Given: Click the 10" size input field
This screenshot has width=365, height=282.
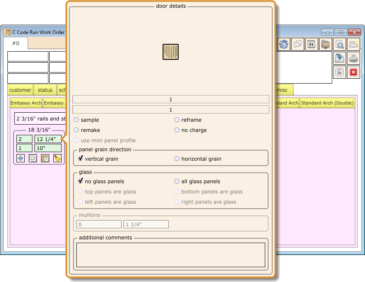Looking at the screenshot, I should click(x=48, y=148).
